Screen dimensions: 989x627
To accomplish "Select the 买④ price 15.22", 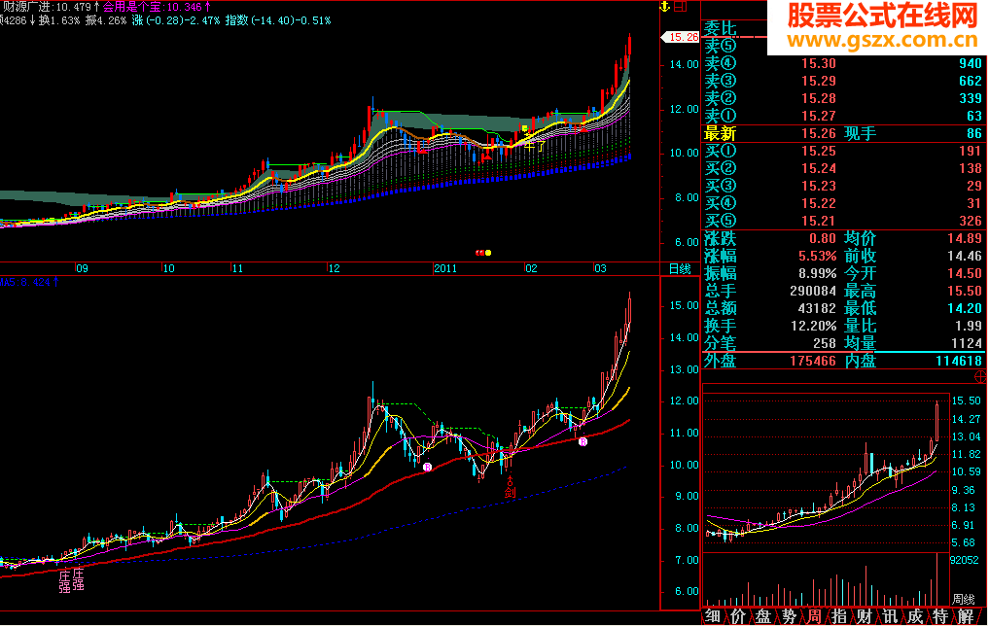I will (x=819, y=204).
